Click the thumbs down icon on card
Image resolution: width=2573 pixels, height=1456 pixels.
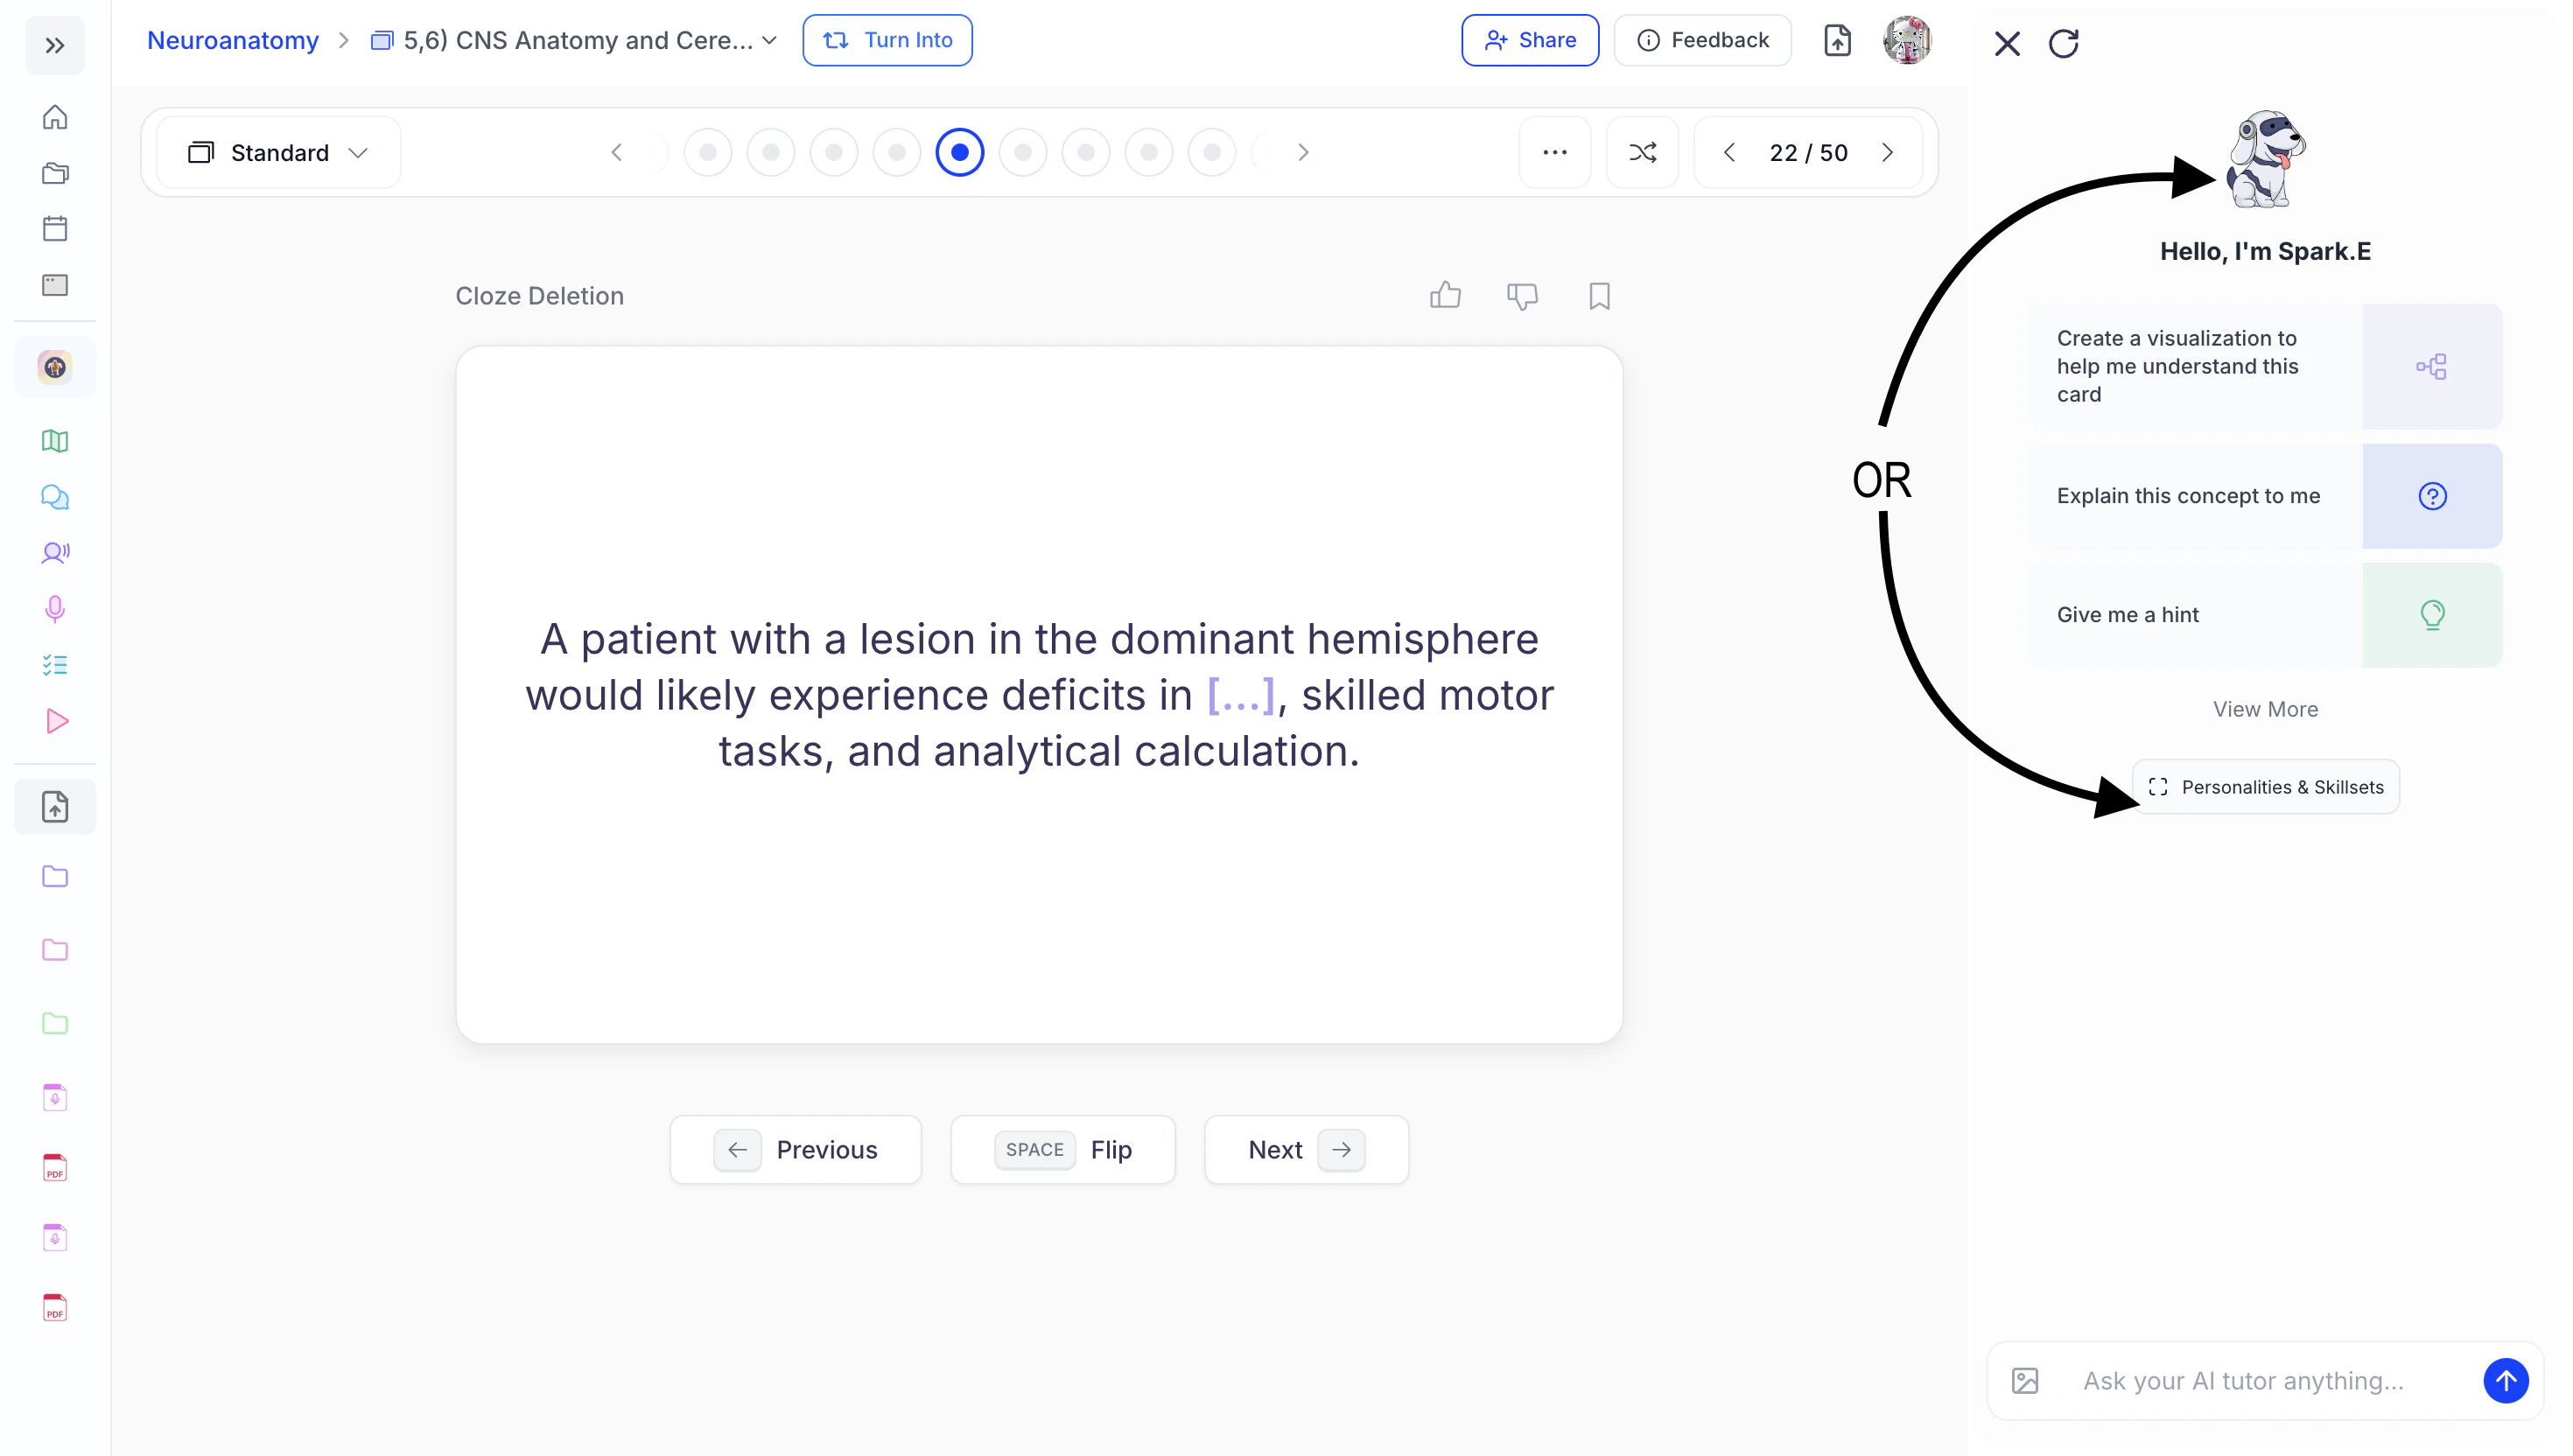click(x=1522, y=295)
